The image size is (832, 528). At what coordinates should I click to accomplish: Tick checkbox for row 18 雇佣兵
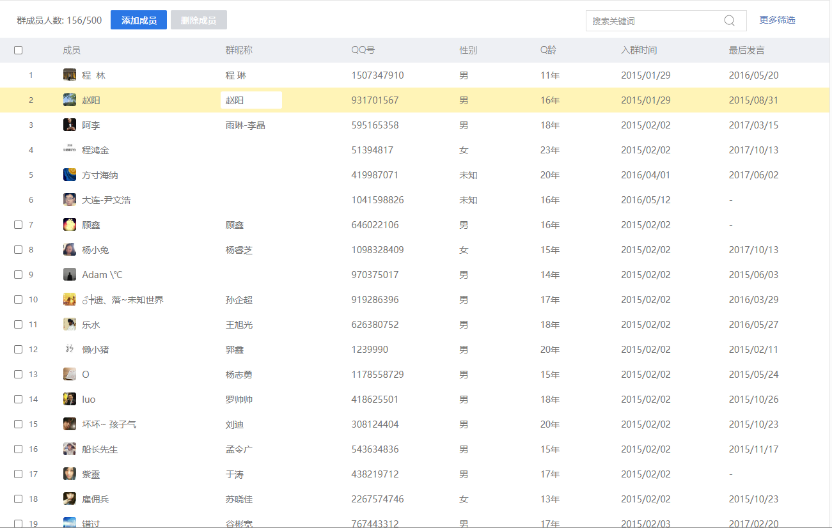pos(18,499)
